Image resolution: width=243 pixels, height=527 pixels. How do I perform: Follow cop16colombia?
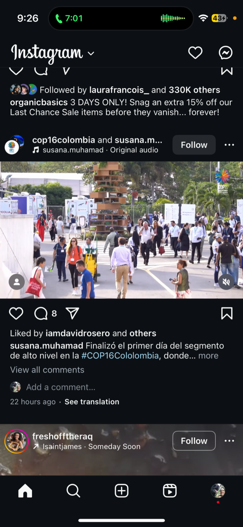pyautogui.click(x=194, y=145)
